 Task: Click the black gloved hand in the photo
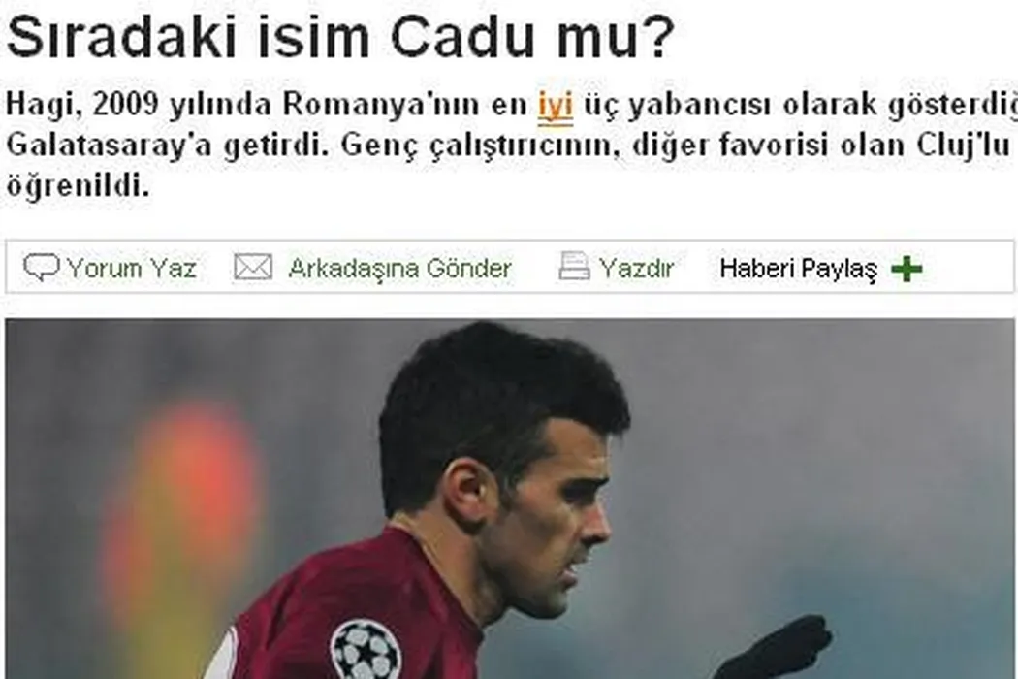[773, 650]
